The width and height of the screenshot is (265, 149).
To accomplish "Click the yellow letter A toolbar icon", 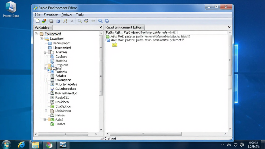I will 65,21.
